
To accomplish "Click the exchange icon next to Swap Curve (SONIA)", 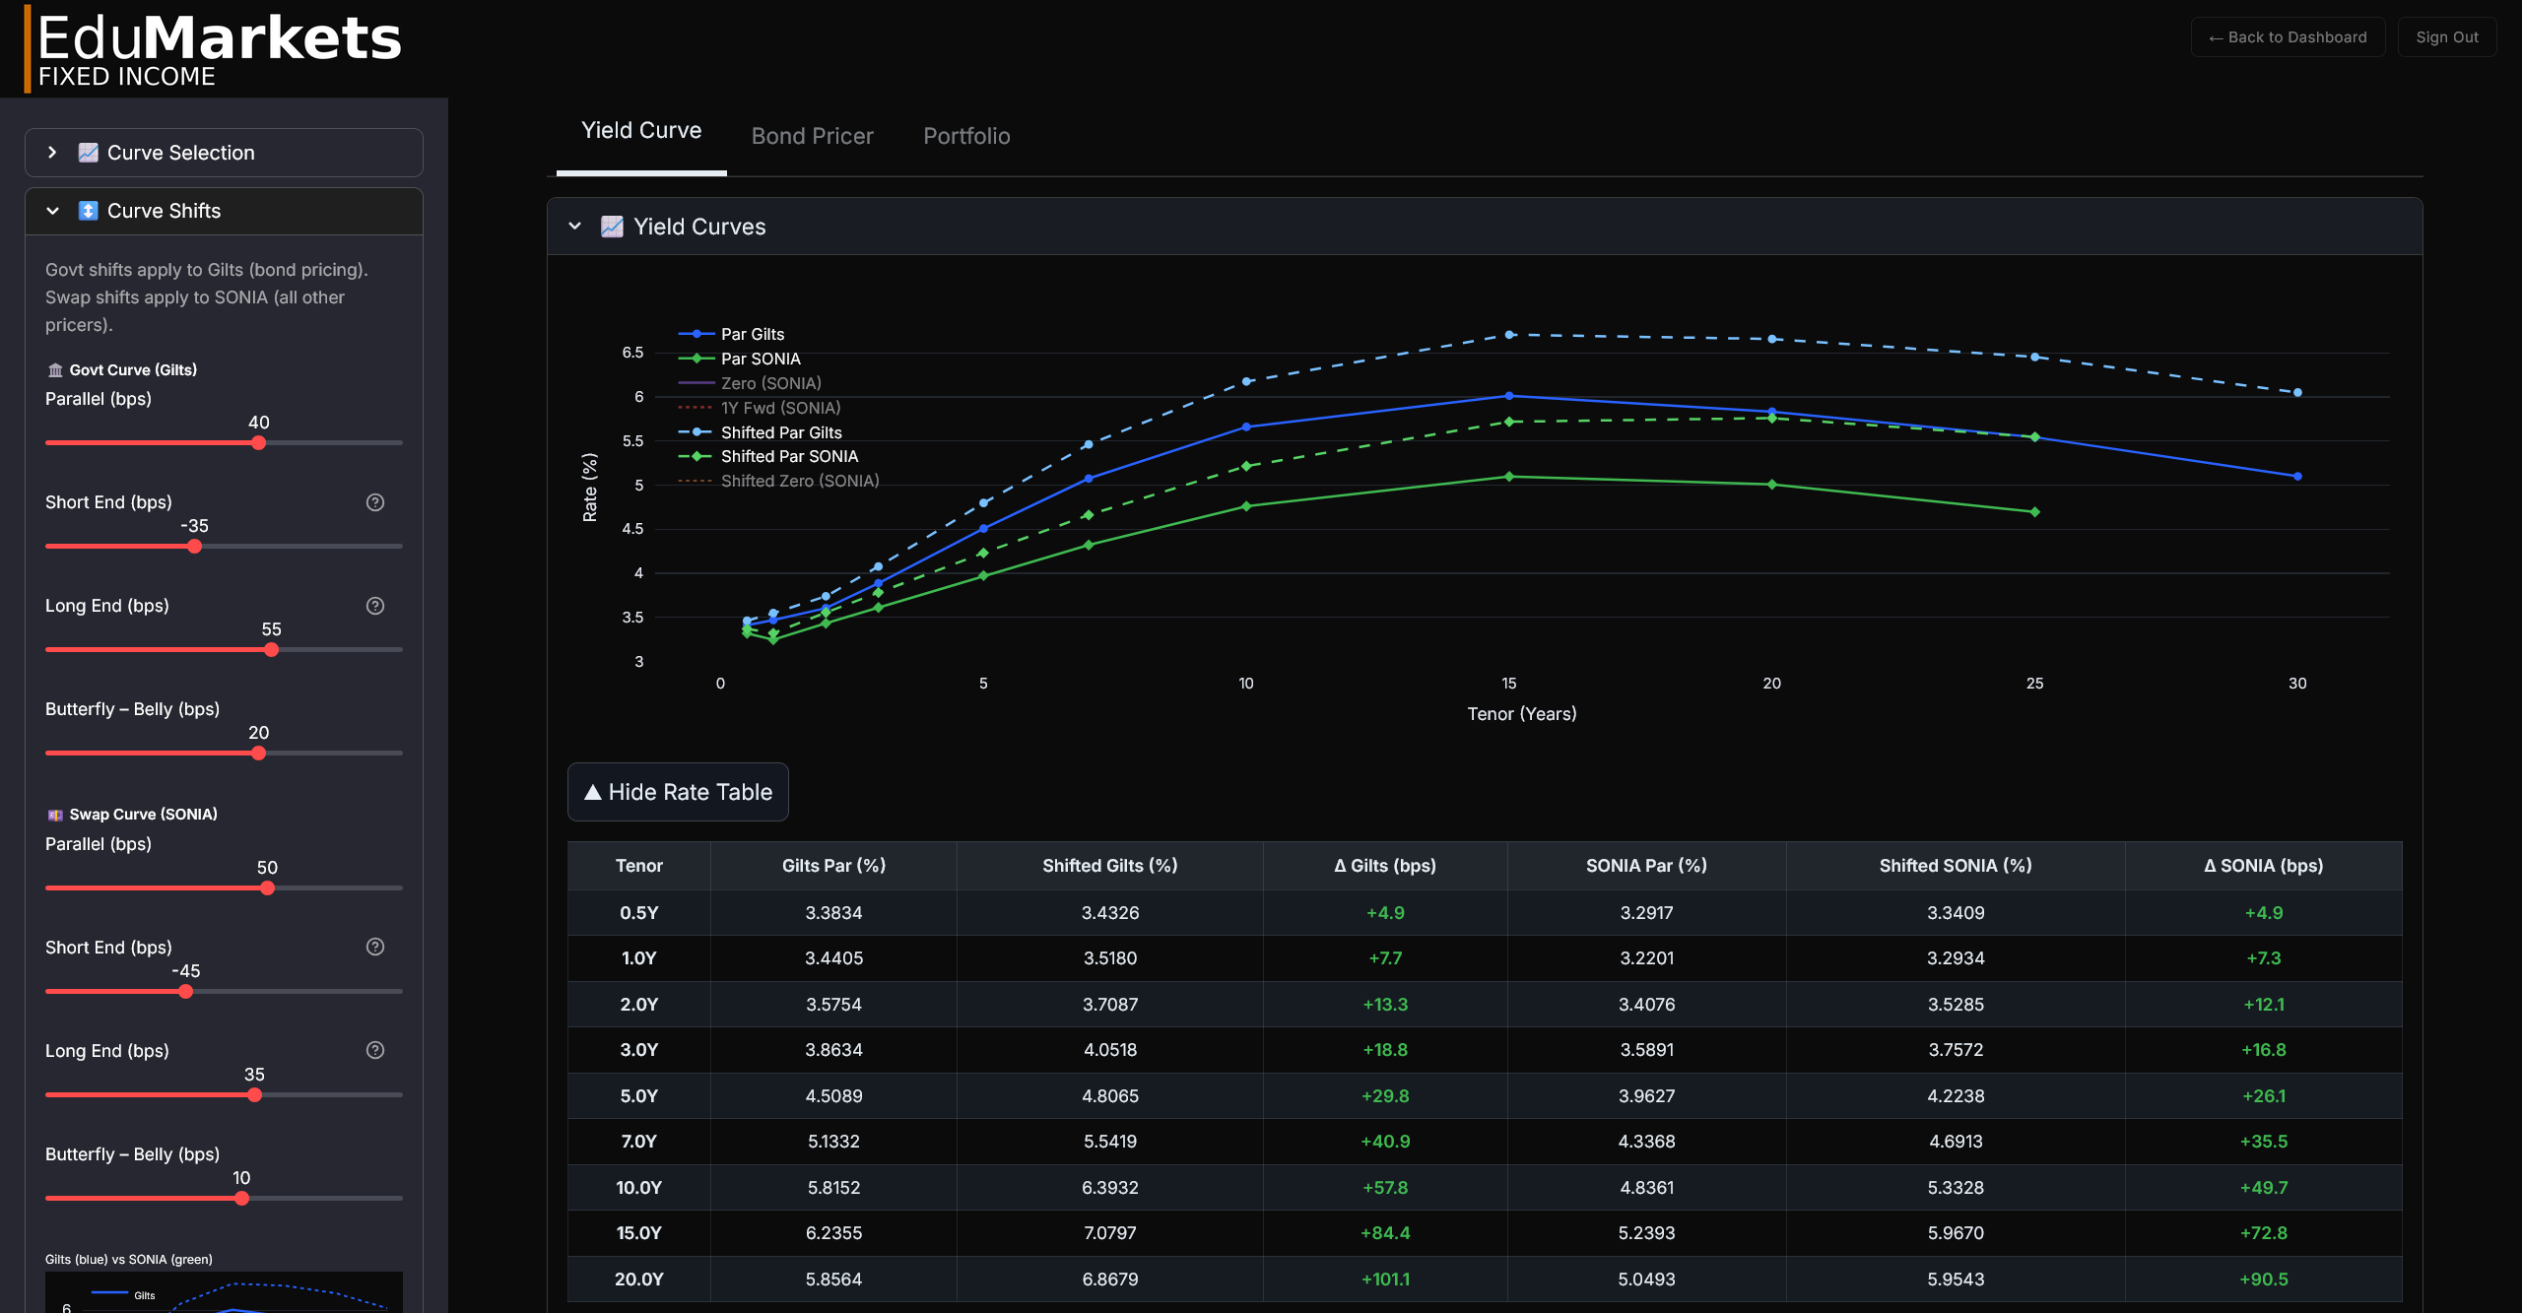I will tap(54, 815).
